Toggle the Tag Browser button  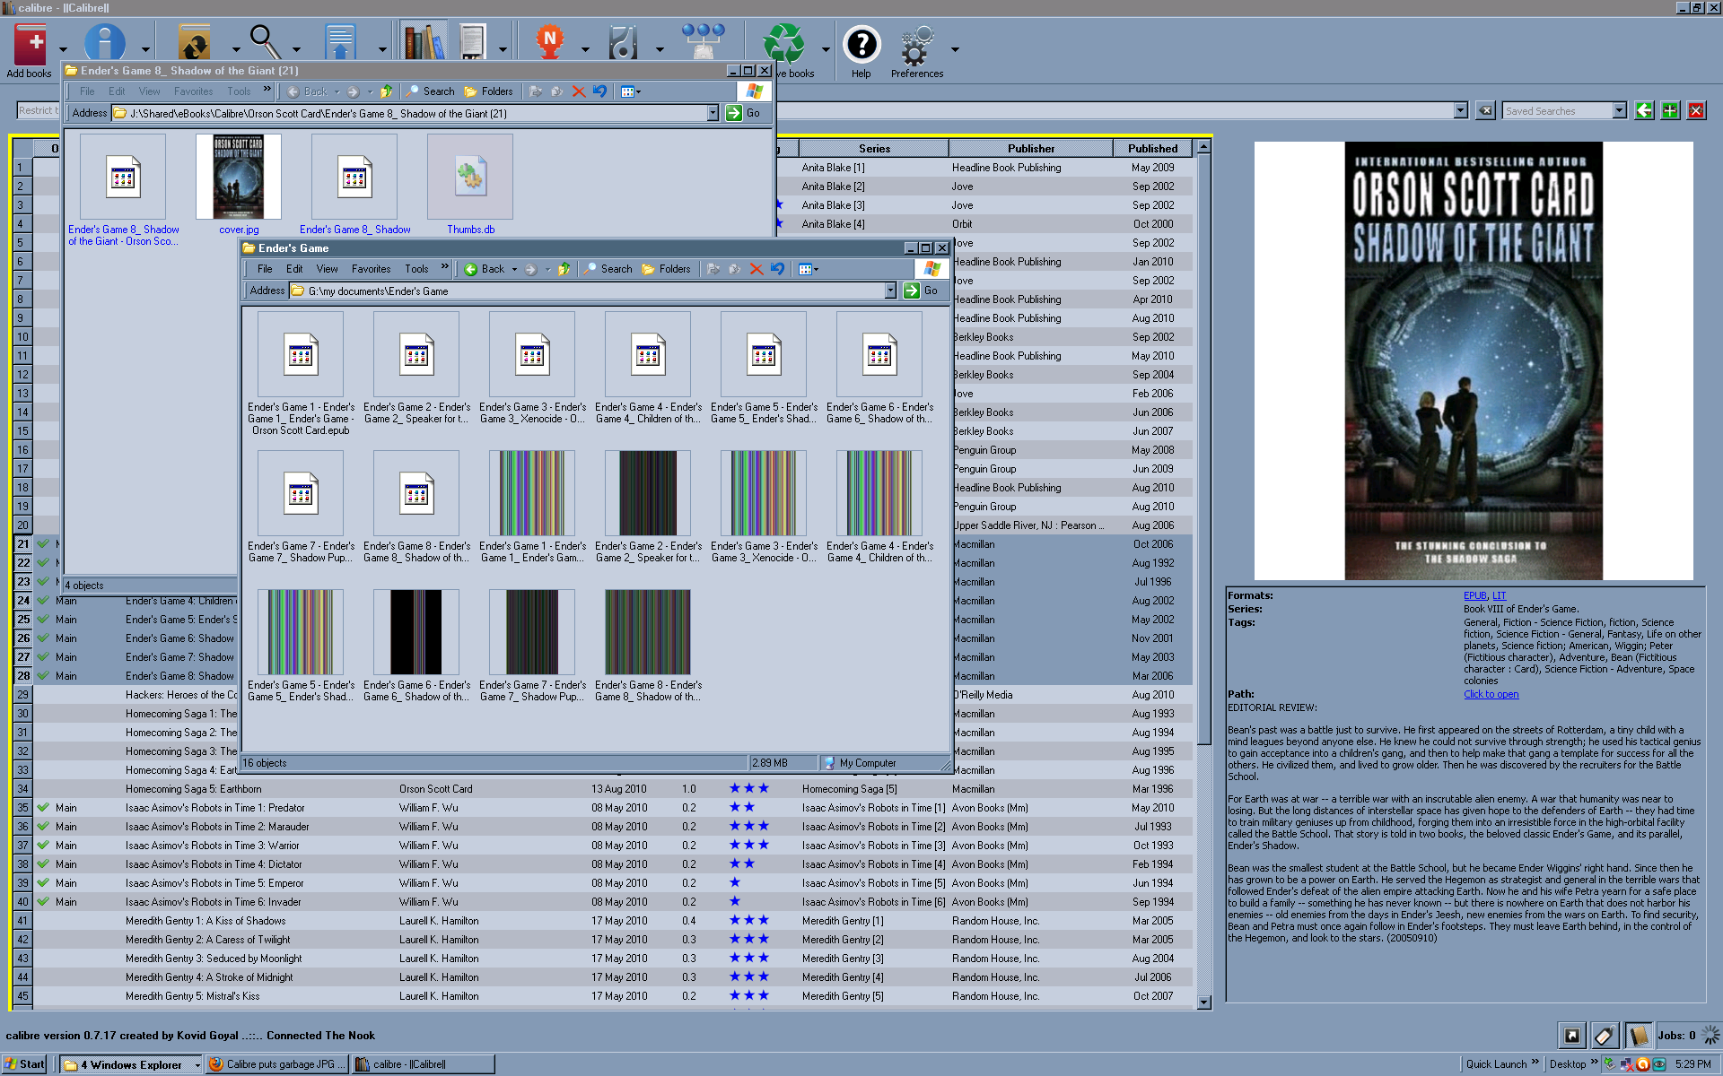click(1605, 1036)
